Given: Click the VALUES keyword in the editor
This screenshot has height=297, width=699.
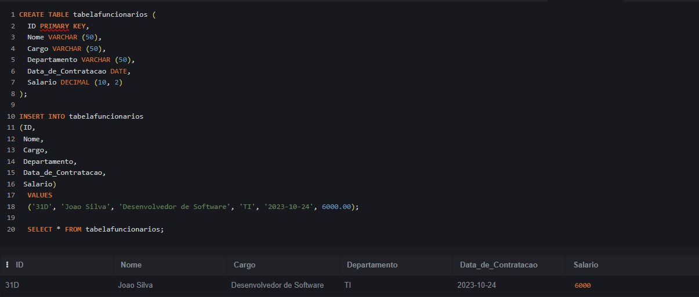Looking at the screenshot, I should 39,195.
